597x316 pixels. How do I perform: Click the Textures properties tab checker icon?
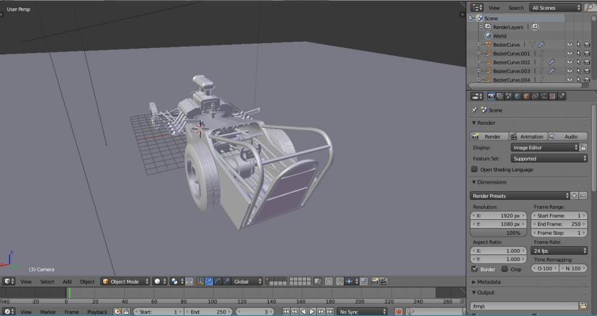[x=553, y=96]
